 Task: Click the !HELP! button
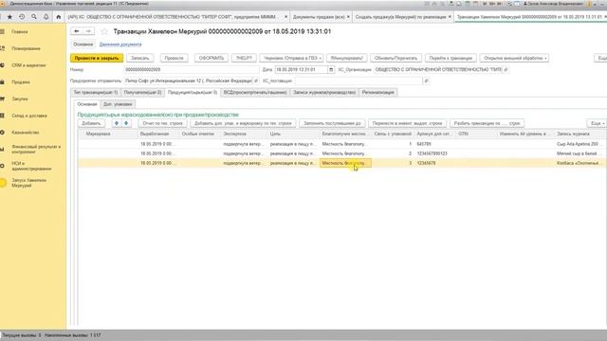tap(244, 58)
